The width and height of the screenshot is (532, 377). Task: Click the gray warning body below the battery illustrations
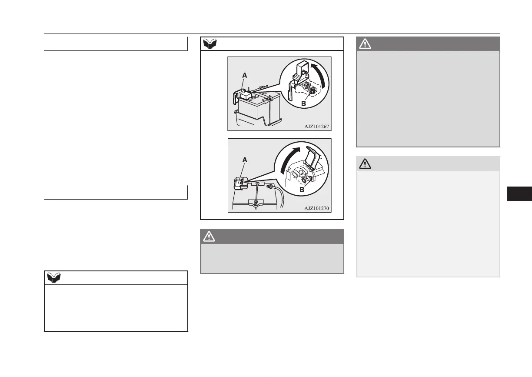point(272,258)
